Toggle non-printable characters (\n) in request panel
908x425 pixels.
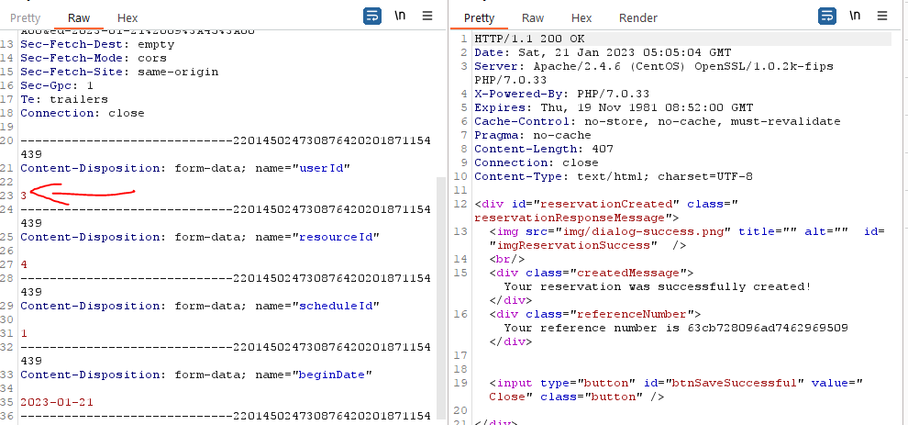click(x=400, y=16)
